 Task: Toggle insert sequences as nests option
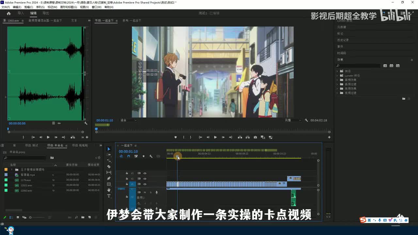[x=121, y=156]
